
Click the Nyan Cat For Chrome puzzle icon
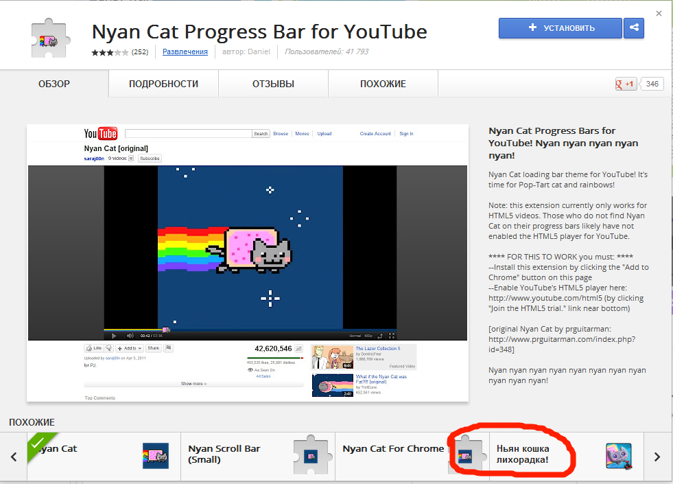466,455
